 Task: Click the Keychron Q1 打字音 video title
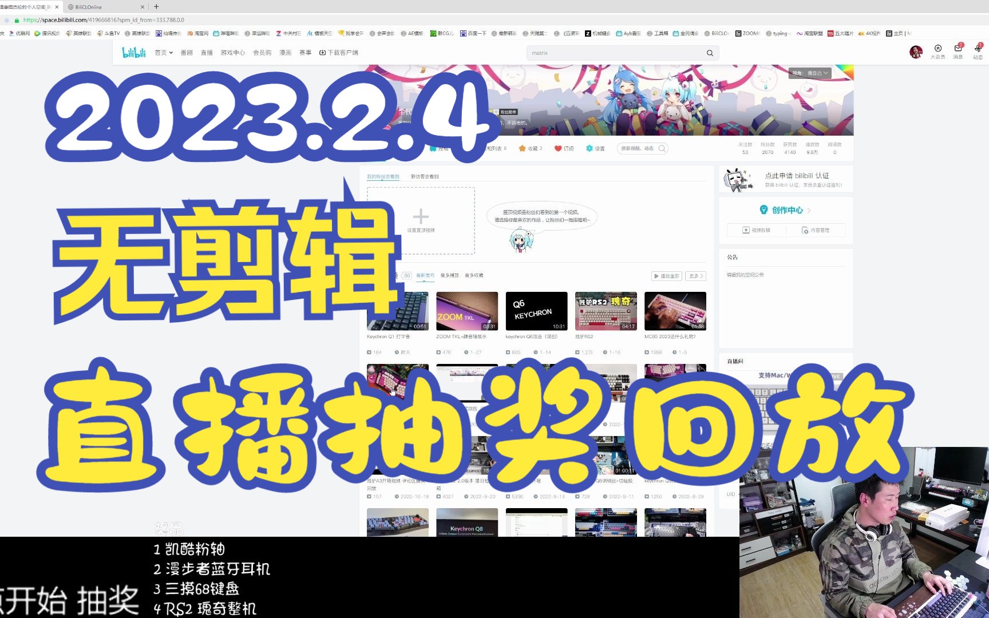tap(389, 336)
